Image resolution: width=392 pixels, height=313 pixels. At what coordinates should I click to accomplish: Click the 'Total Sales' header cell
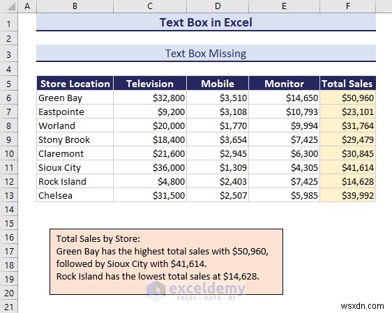(x=348, y=83)
